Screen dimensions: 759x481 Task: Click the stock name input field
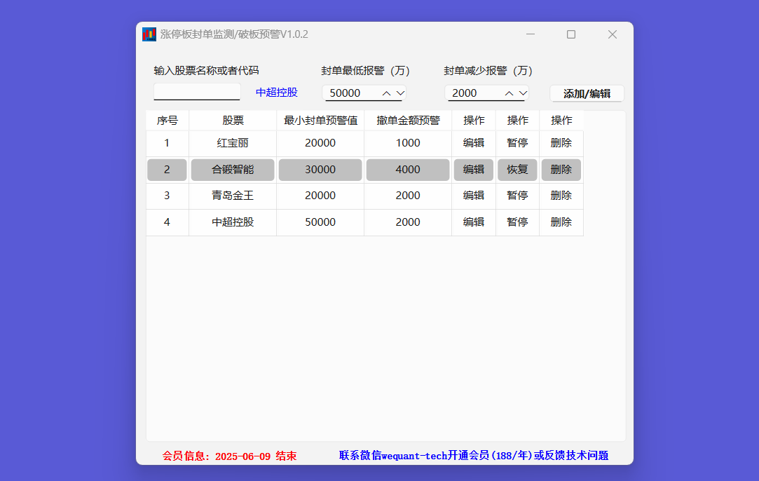click(197, 92)
